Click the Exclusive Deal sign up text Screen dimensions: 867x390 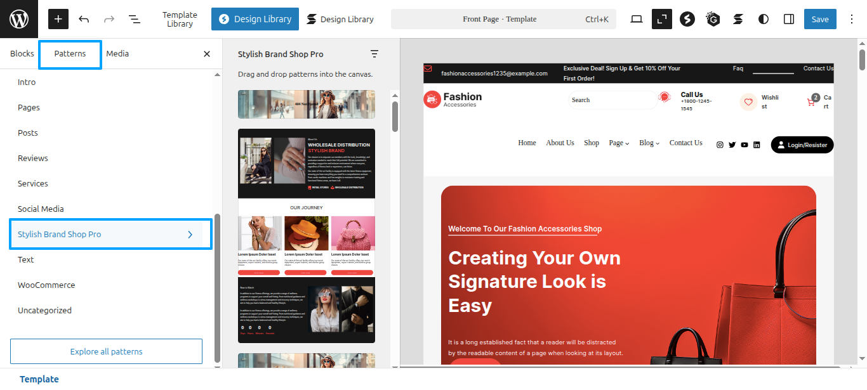(622, 74)
